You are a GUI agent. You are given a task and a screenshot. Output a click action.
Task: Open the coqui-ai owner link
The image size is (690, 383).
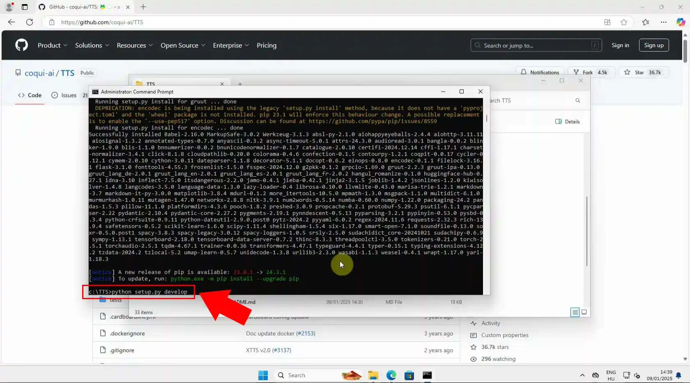pos(39,73)
